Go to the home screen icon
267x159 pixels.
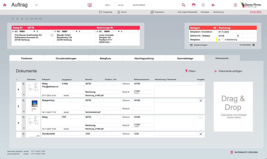click(x=5, y=5)
